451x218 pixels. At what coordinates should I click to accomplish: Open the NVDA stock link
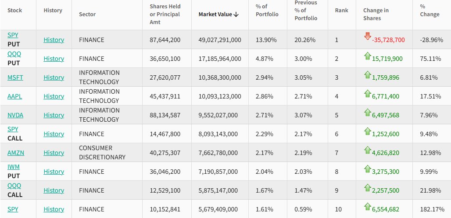point(15,115)
